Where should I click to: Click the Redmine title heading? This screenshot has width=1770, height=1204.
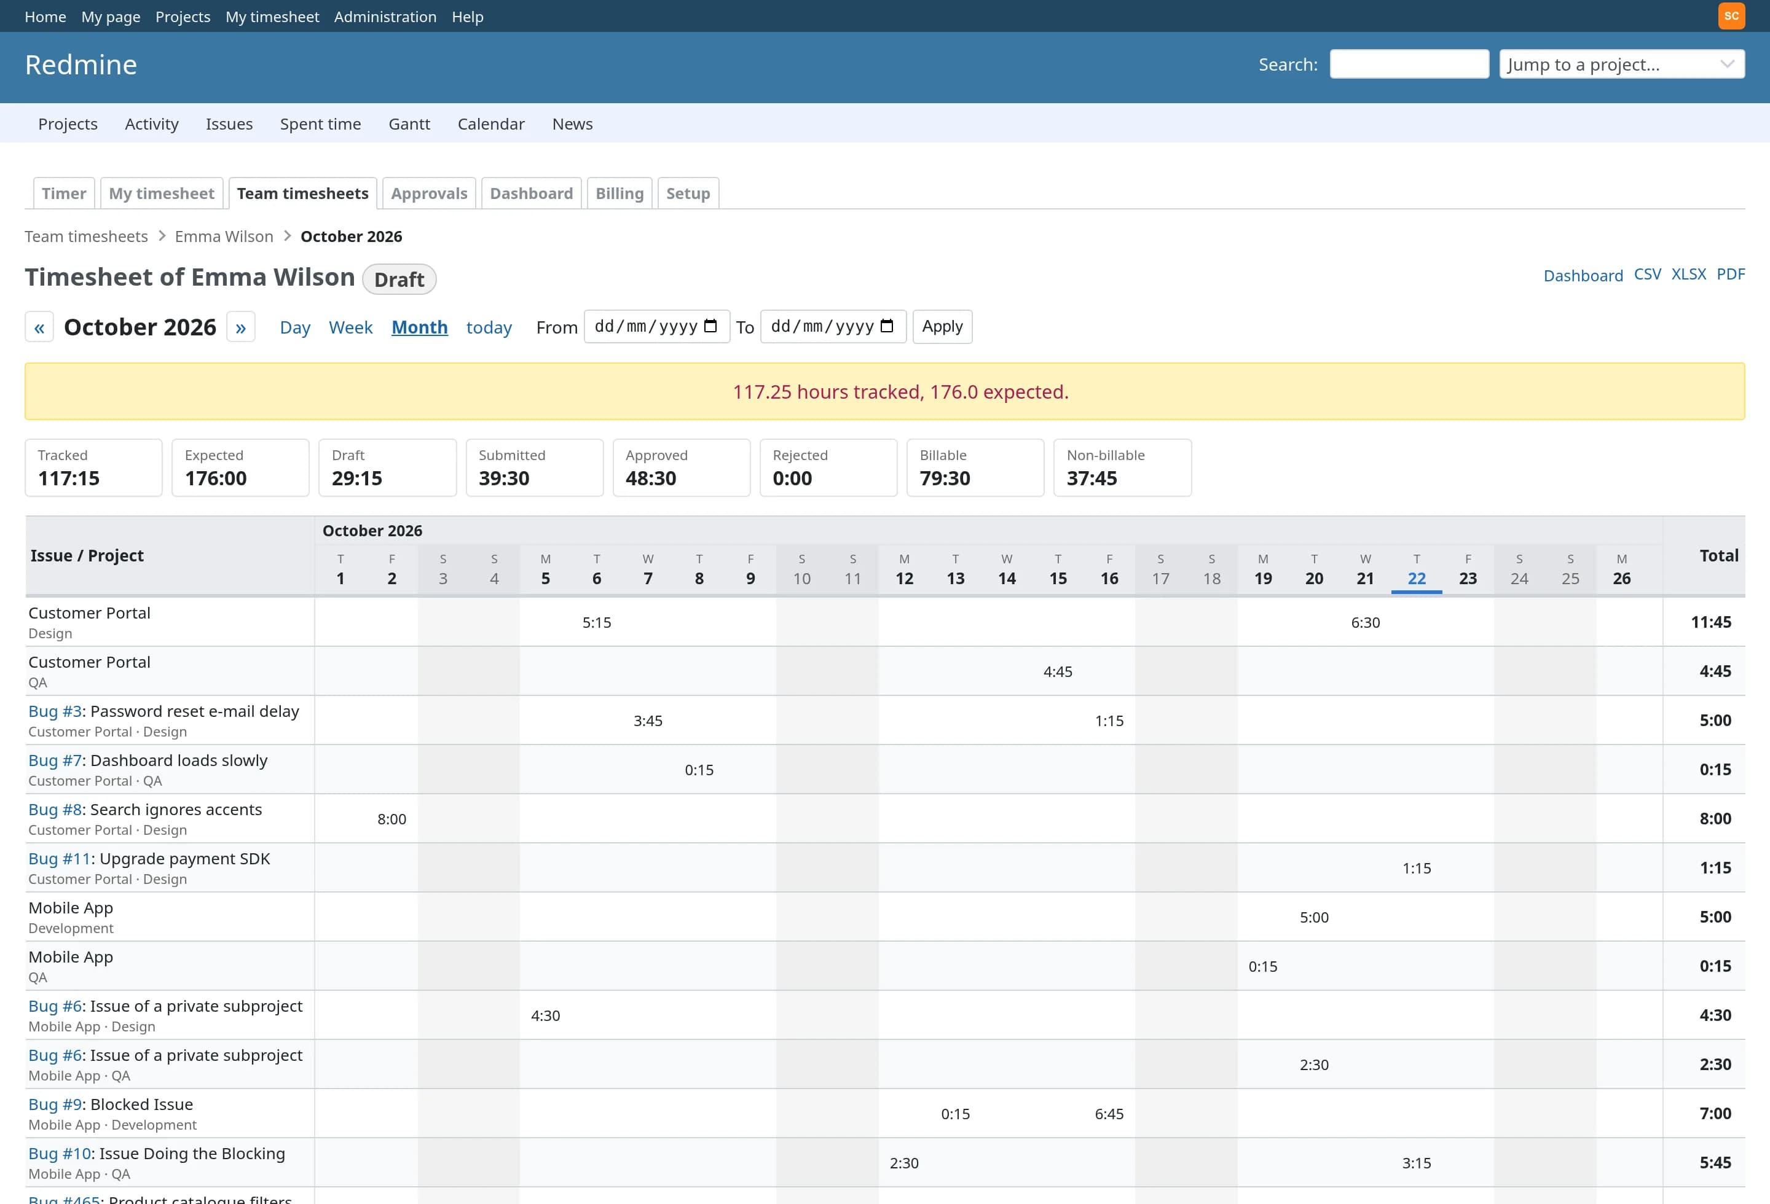81,64
